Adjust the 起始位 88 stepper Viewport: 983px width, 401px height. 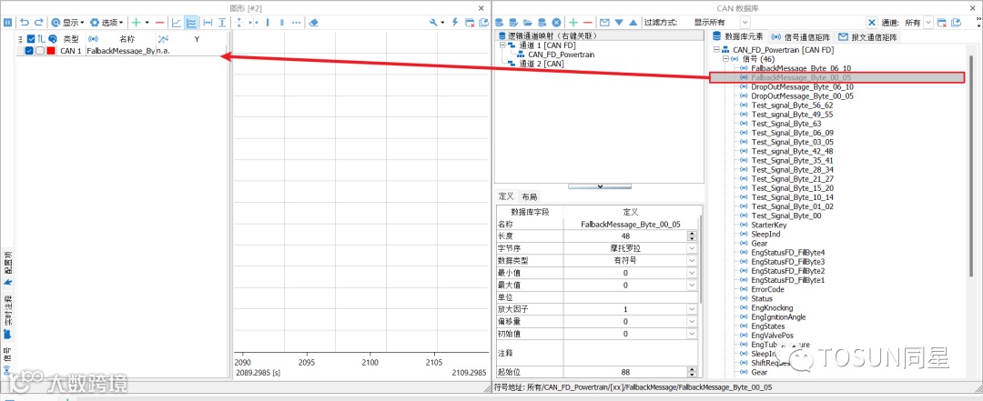point(692,372)
